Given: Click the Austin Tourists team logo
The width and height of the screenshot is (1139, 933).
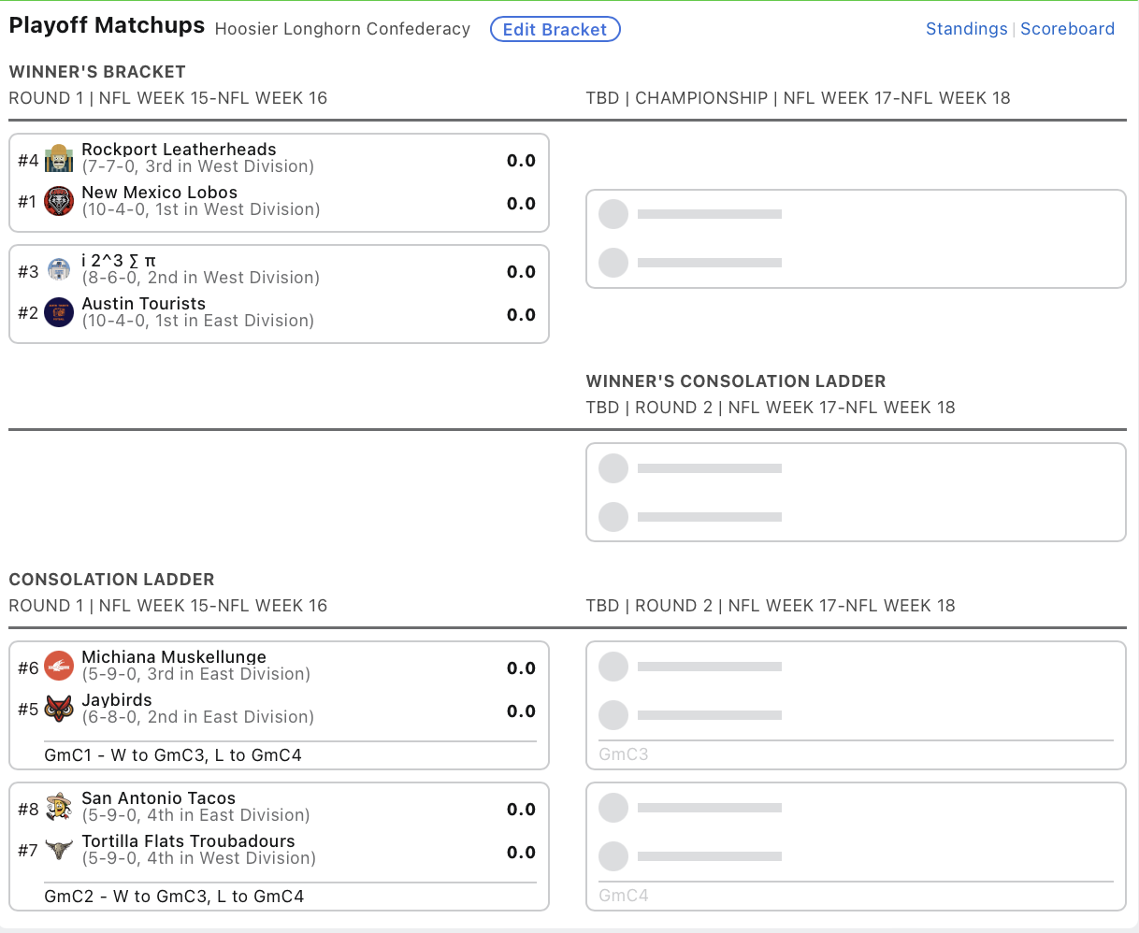Looking at the screenshot, I should 59,313.
